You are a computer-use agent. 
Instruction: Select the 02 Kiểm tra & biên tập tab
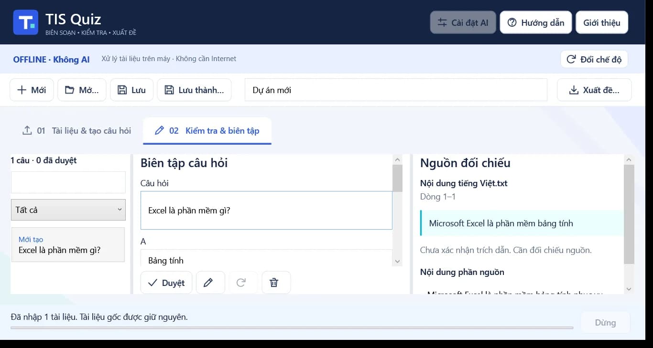tap(207, 130)
